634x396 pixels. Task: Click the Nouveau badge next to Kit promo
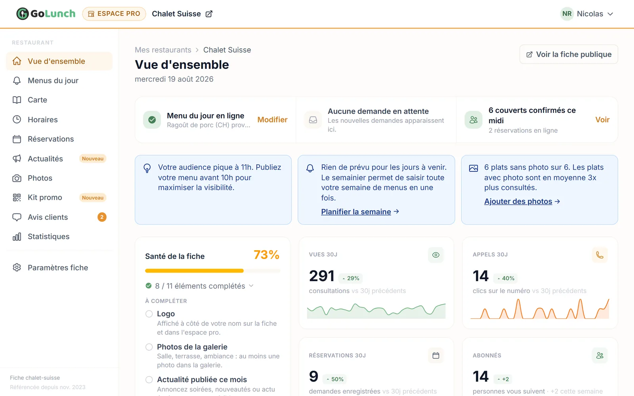click(x=93, y=198)
